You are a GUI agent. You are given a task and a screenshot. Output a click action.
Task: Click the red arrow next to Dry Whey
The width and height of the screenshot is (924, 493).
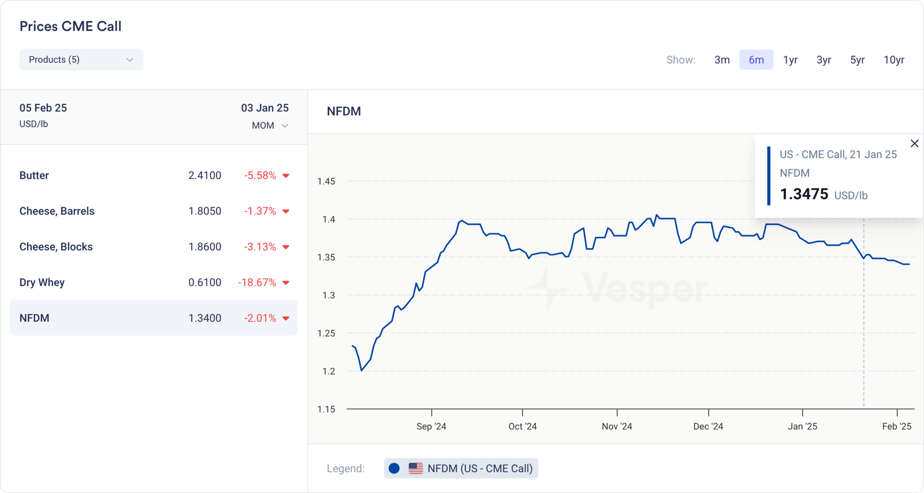pyautogui.click(x=286, y=283)
